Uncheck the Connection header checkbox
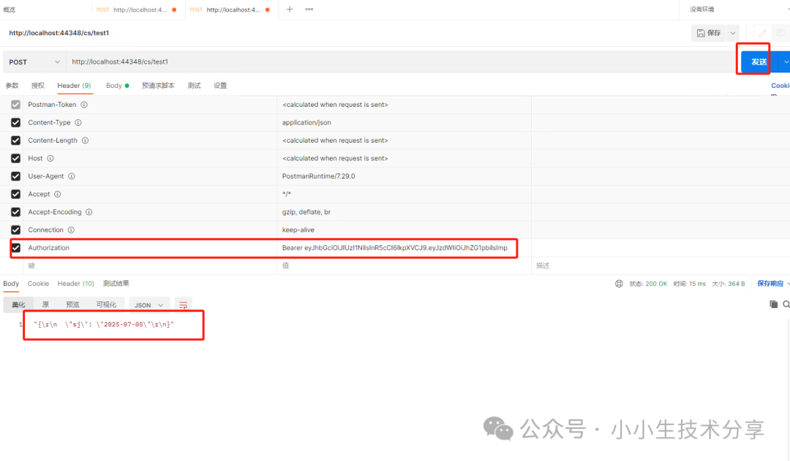The image size is (790, 461). point(15,230)
